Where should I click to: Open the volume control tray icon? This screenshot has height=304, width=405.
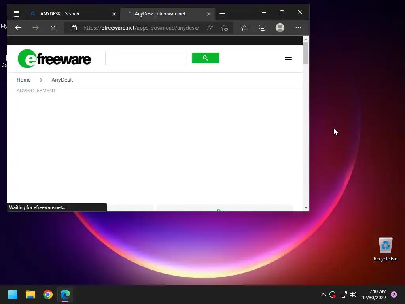[353, 294]
